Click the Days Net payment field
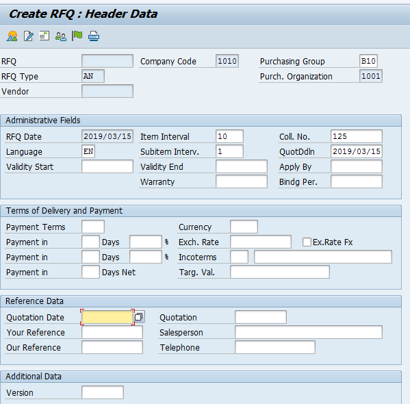The height and width of the screenshot is (404, 410). point(90,272)
